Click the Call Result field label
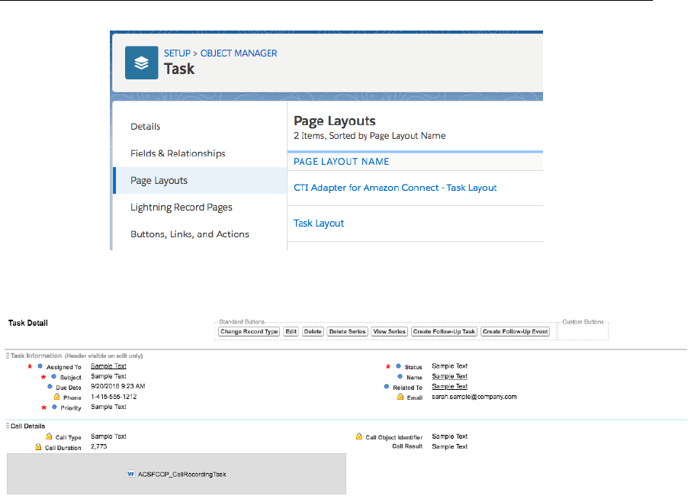Viewport: 691px width, 499px height. coord(407,446)
